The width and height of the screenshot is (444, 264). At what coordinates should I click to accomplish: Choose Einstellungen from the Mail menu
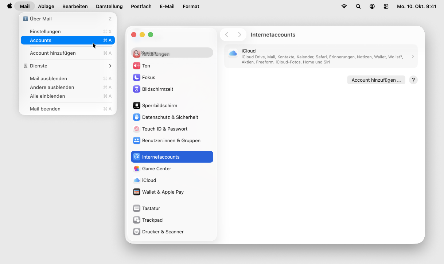[x=45, y=31]
